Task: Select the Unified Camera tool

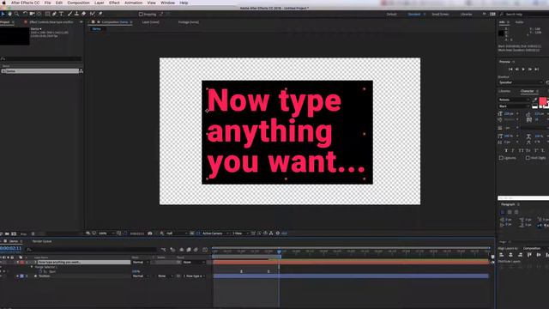Action: [32, 14]
